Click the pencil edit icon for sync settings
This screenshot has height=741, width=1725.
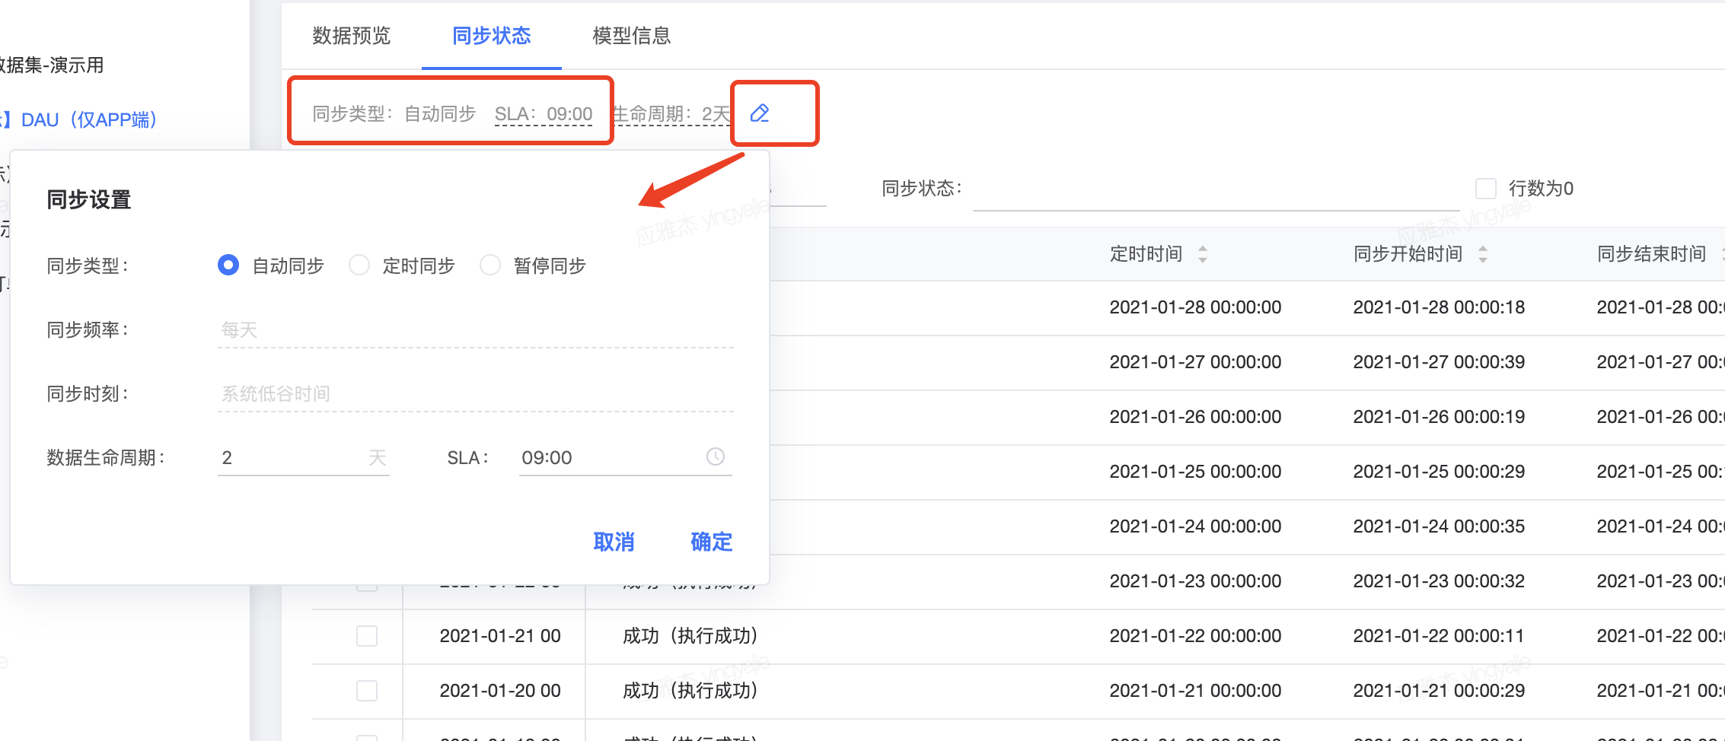pyautogui.click(x=760, y=113)
